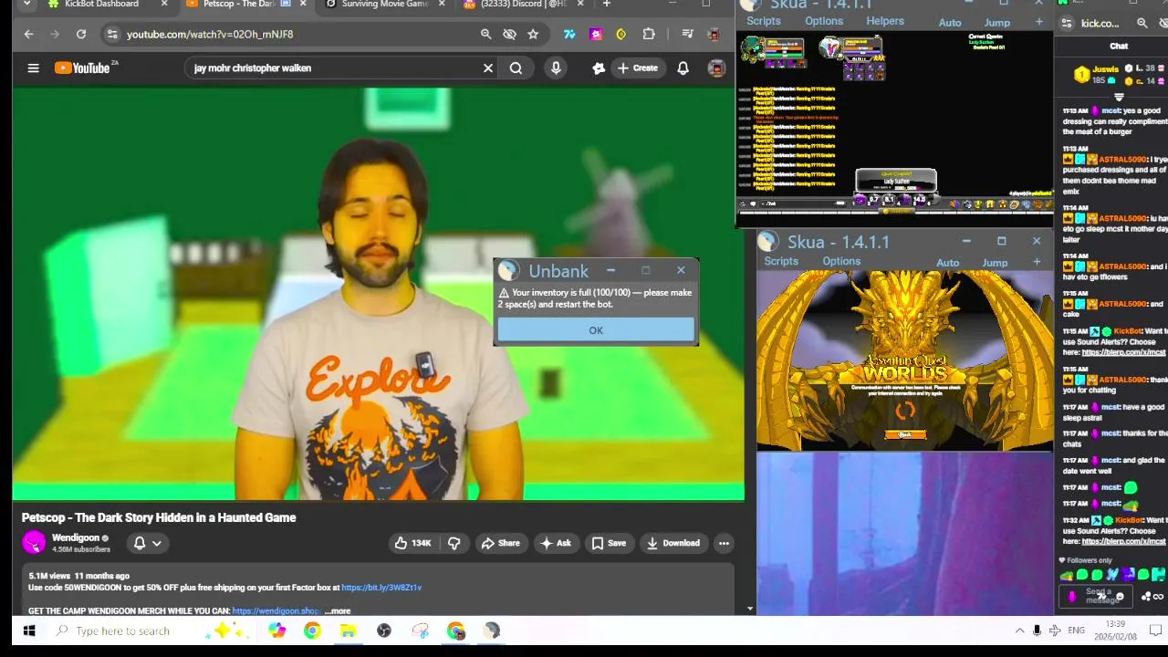Open the bit.ly Factor link in description
The height and width of the screenshot is (657, 1168).
[381, 588]
